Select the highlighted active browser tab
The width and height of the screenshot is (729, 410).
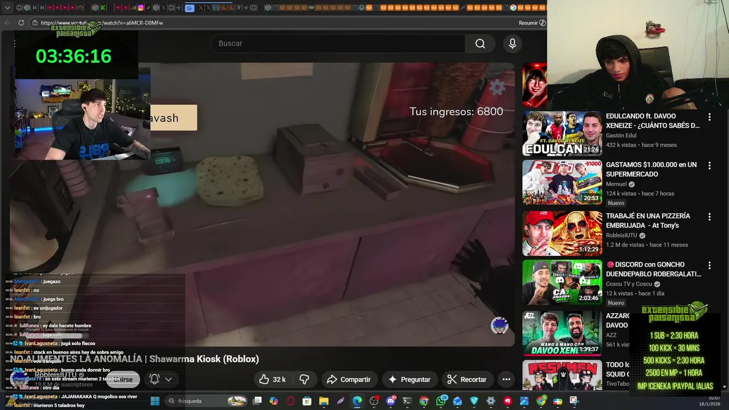[190, 8]
